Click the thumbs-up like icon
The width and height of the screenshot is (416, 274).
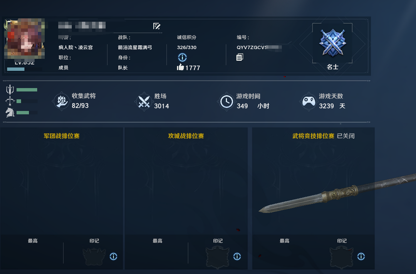[180, 67]
